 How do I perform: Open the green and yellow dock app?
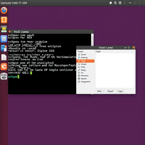point(4,29)
